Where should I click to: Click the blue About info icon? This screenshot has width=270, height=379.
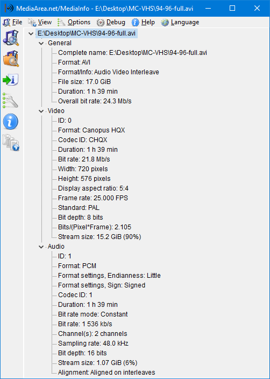(x=11, y=121)
